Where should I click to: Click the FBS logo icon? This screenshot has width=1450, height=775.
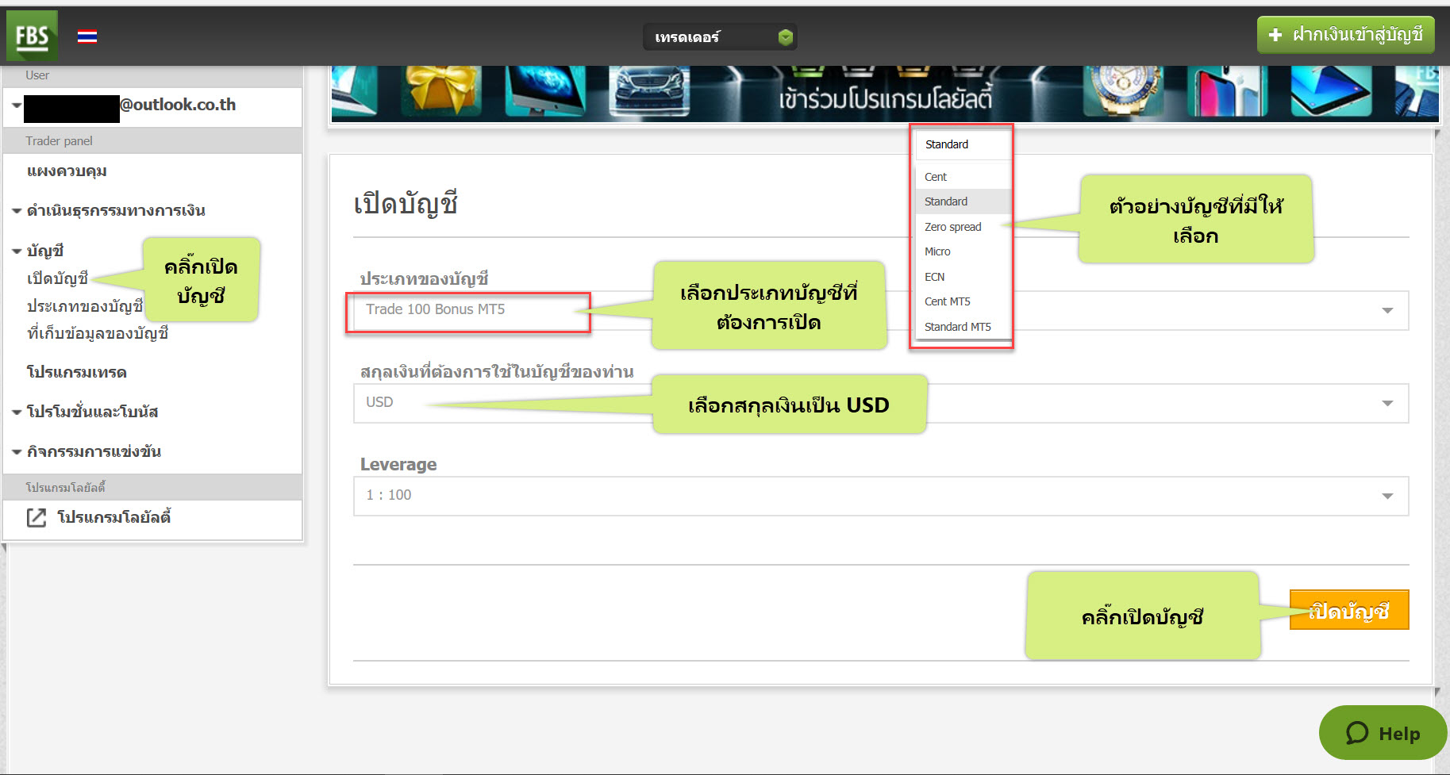(x=32, y=36)
